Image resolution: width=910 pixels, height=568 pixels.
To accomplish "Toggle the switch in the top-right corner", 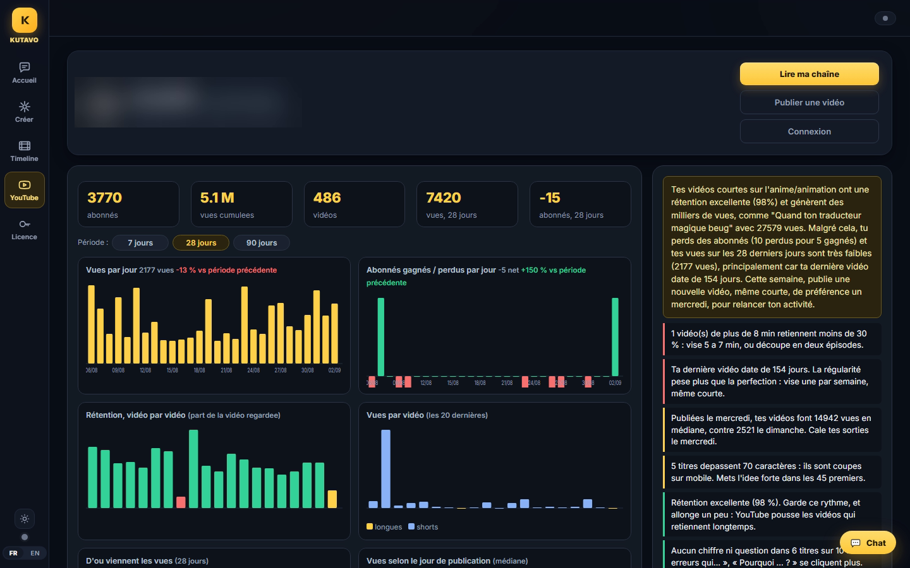I will (885, 18).
